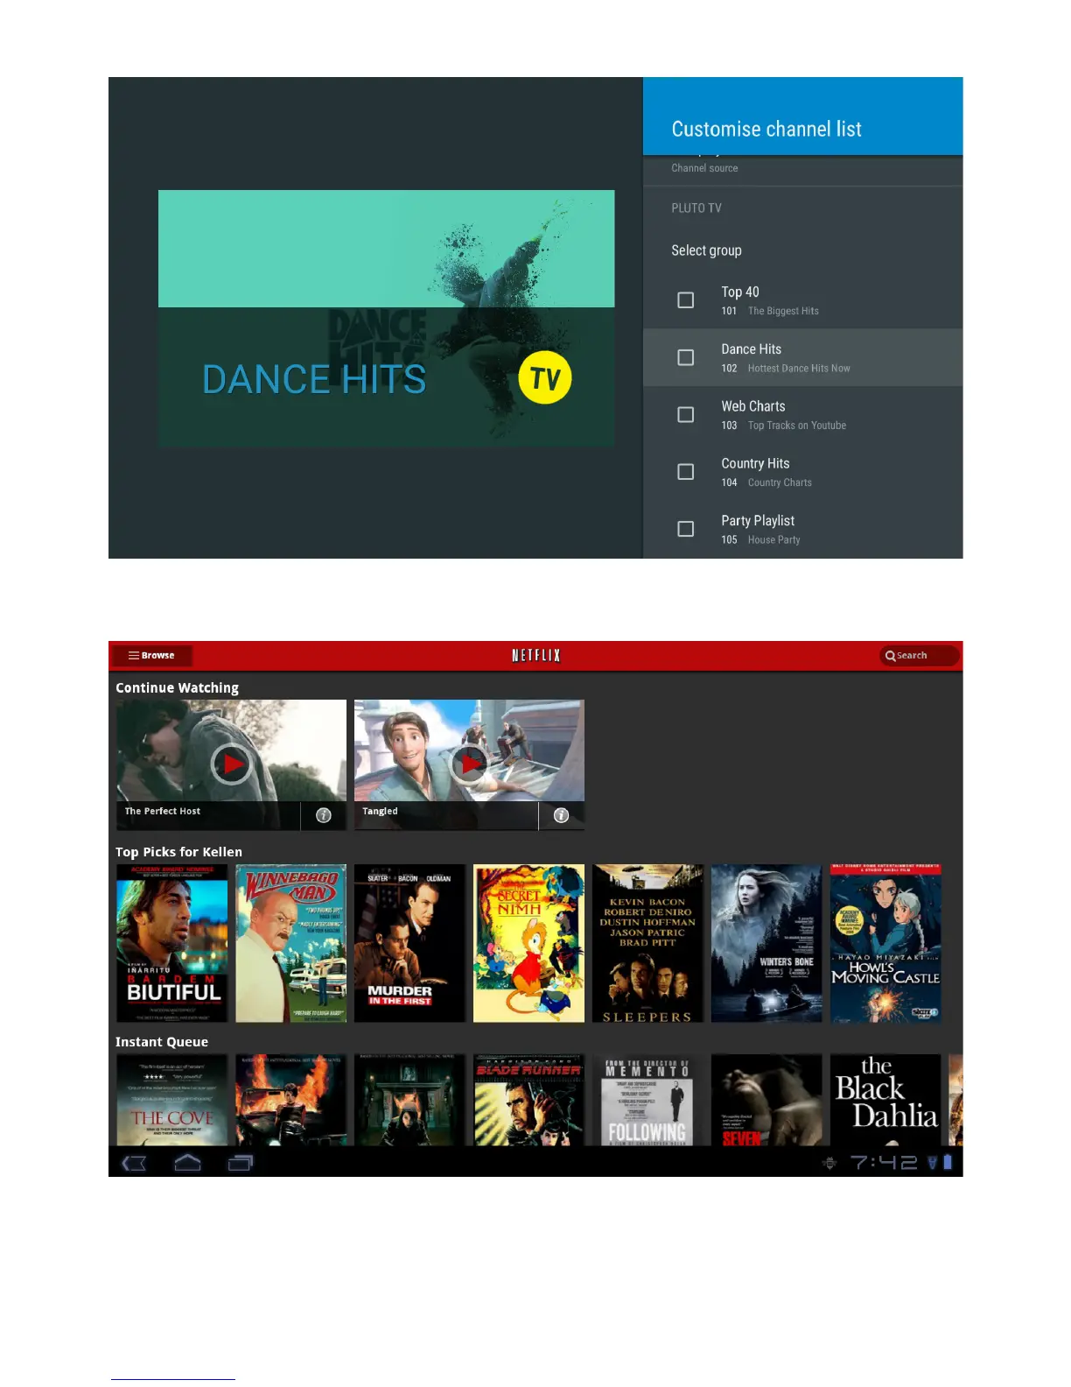Select the 'Top Tracks on Youtube' subtitle
The width and height of the screenshot is (1071, 1387).
click(797, 426)
